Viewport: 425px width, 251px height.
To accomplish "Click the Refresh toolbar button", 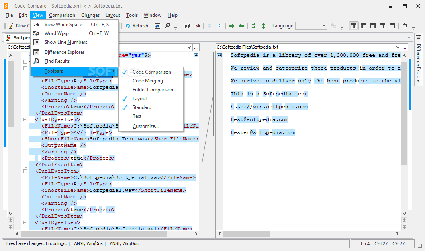I will click(137, 26).
